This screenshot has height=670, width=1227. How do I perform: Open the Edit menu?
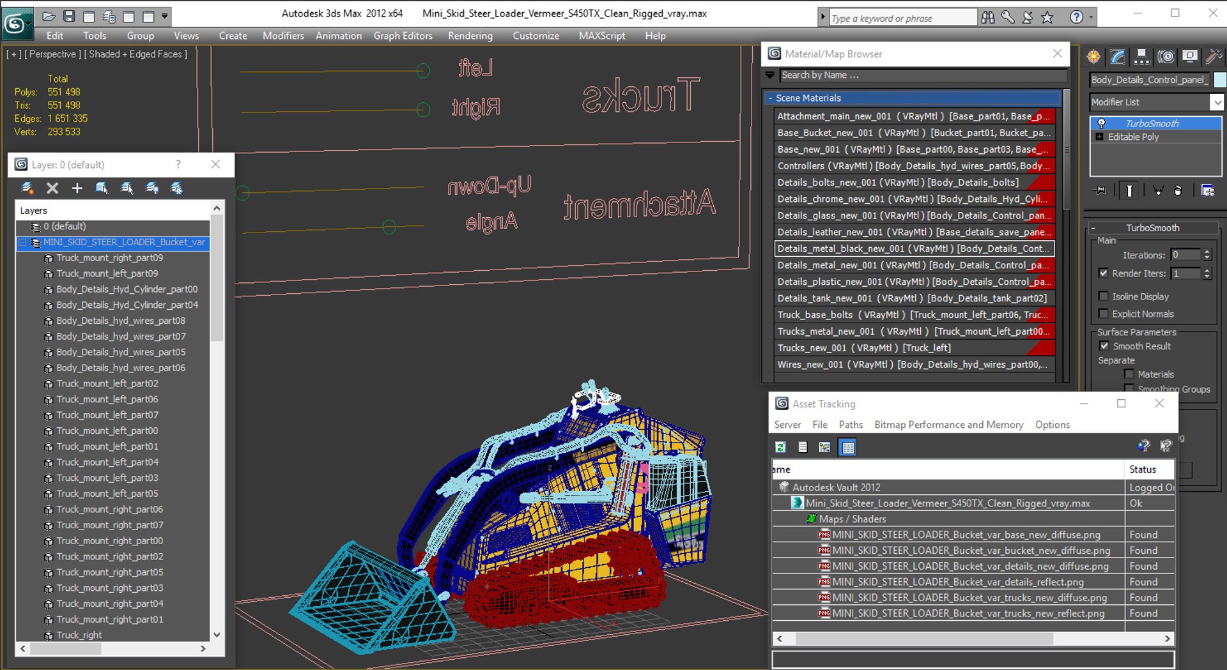pyautogui.click(x=55, y=36)
